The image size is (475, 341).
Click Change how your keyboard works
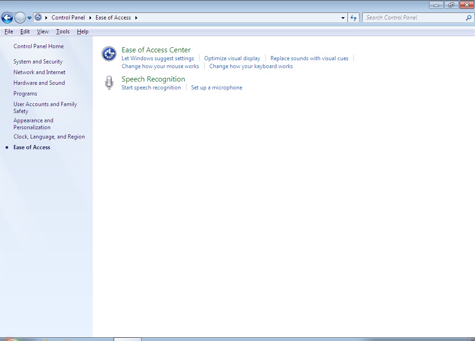(251, 66)
